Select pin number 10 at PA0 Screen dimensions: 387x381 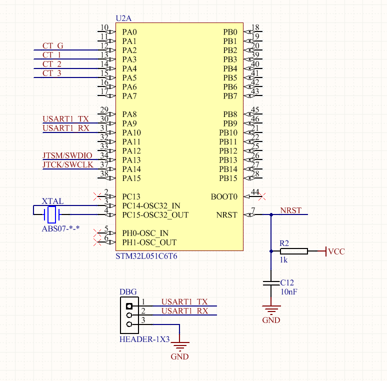point(104,27)
